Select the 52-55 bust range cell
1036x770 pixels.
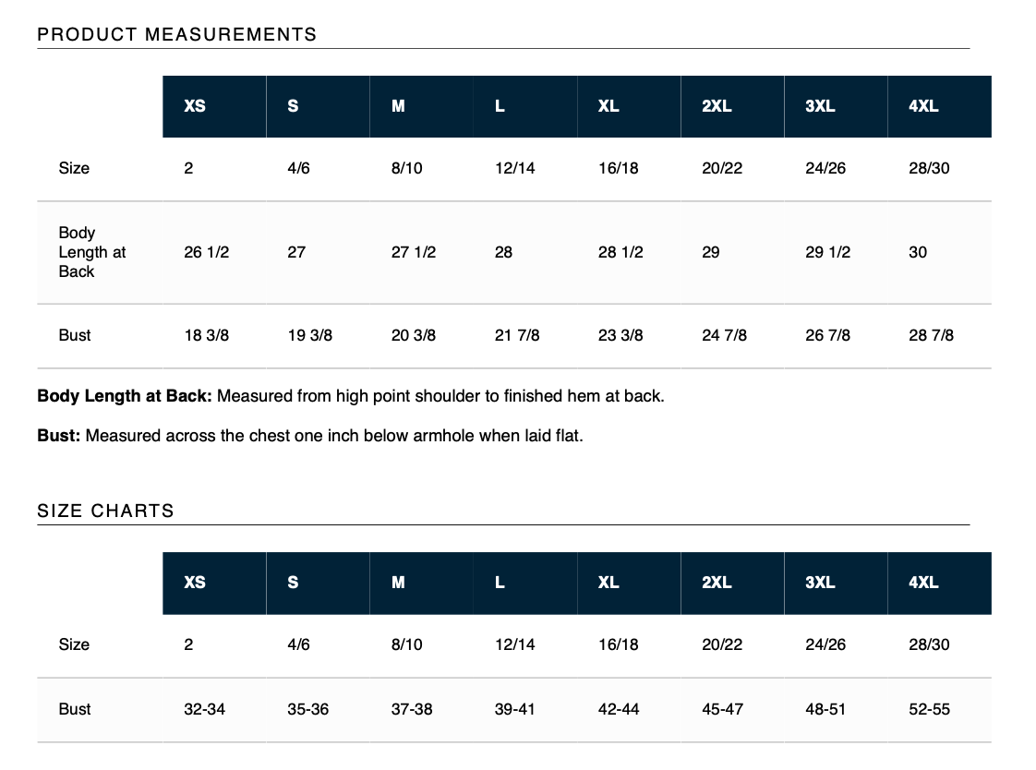929,709
